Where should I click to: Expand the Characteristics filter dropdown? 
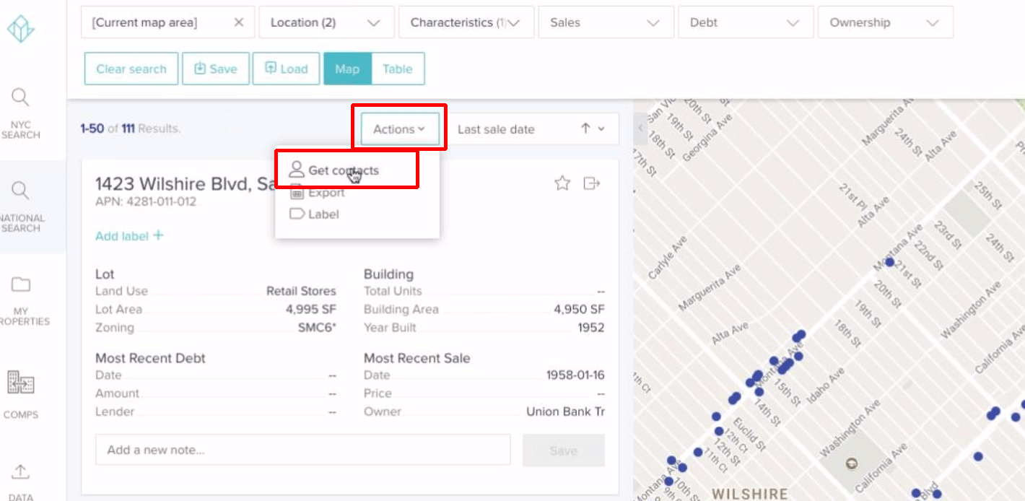pos(466,22)
